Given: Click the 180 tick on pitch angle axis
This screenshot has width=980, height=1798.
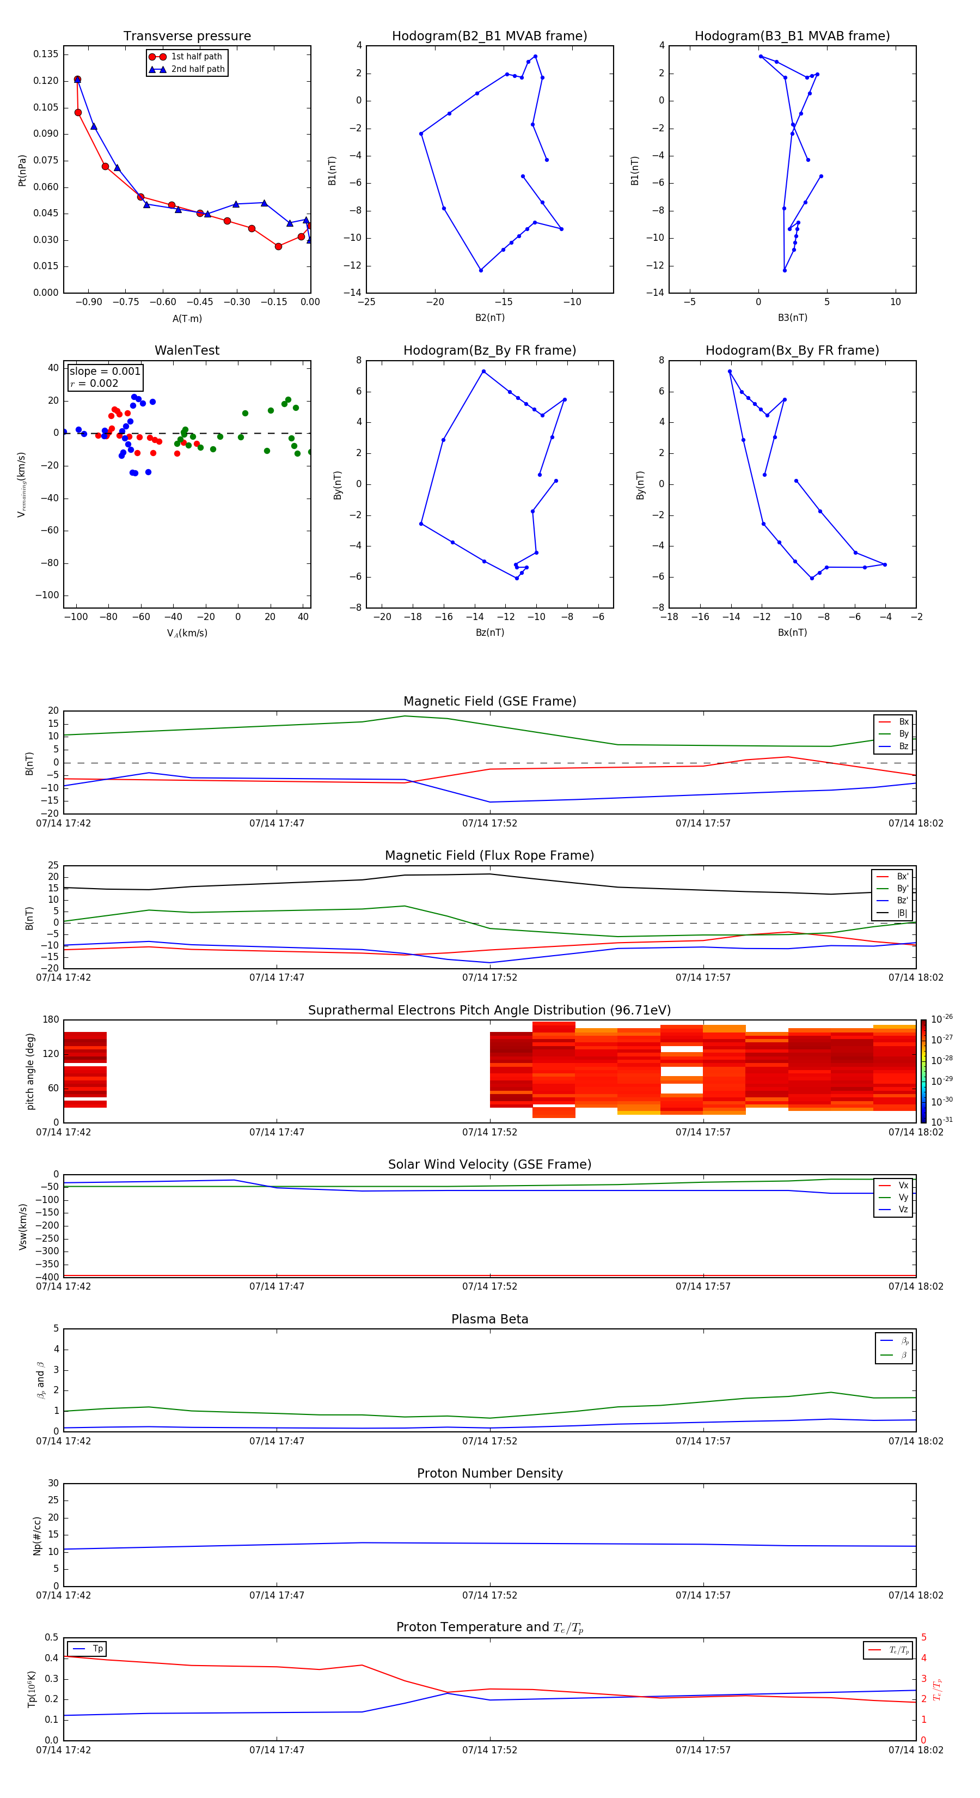Looking at the screenshot, I should (51, 1020).
